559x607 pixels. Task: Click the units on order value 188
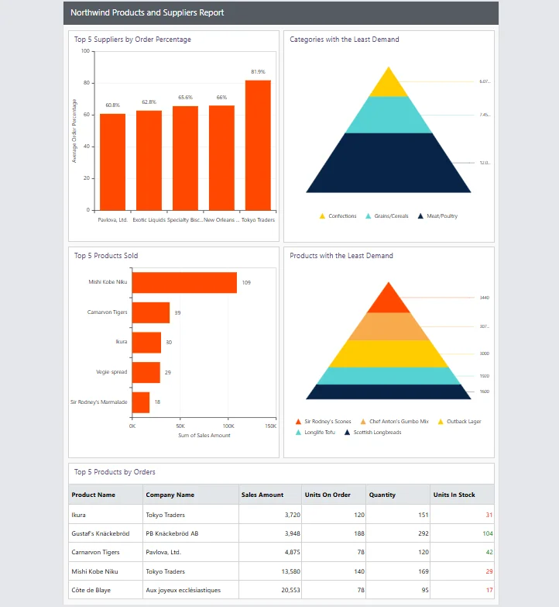[x=359, y=533]
